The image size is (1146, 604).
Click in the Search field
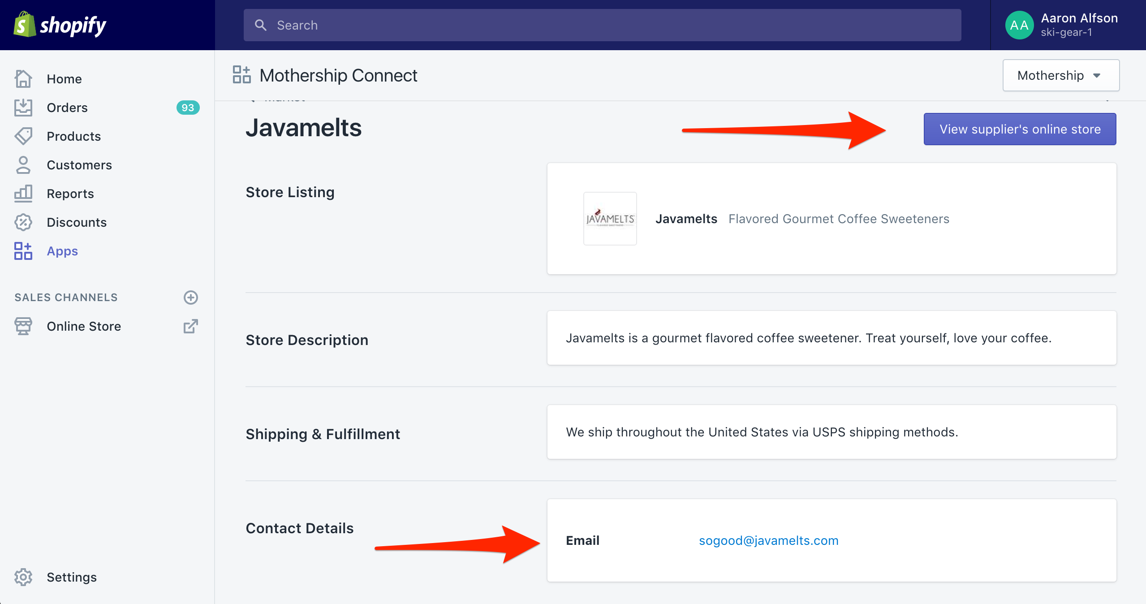(602, 25)
